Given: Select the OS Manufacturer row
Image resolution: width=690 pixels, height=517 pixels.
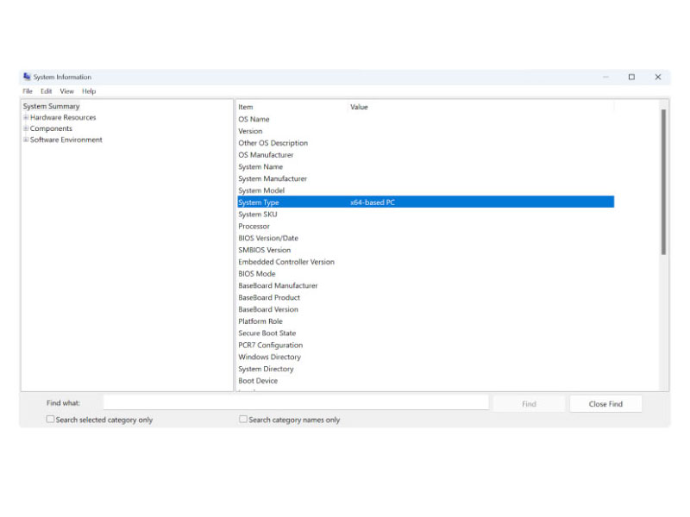Looking at the screenshot, I should 425,155.
